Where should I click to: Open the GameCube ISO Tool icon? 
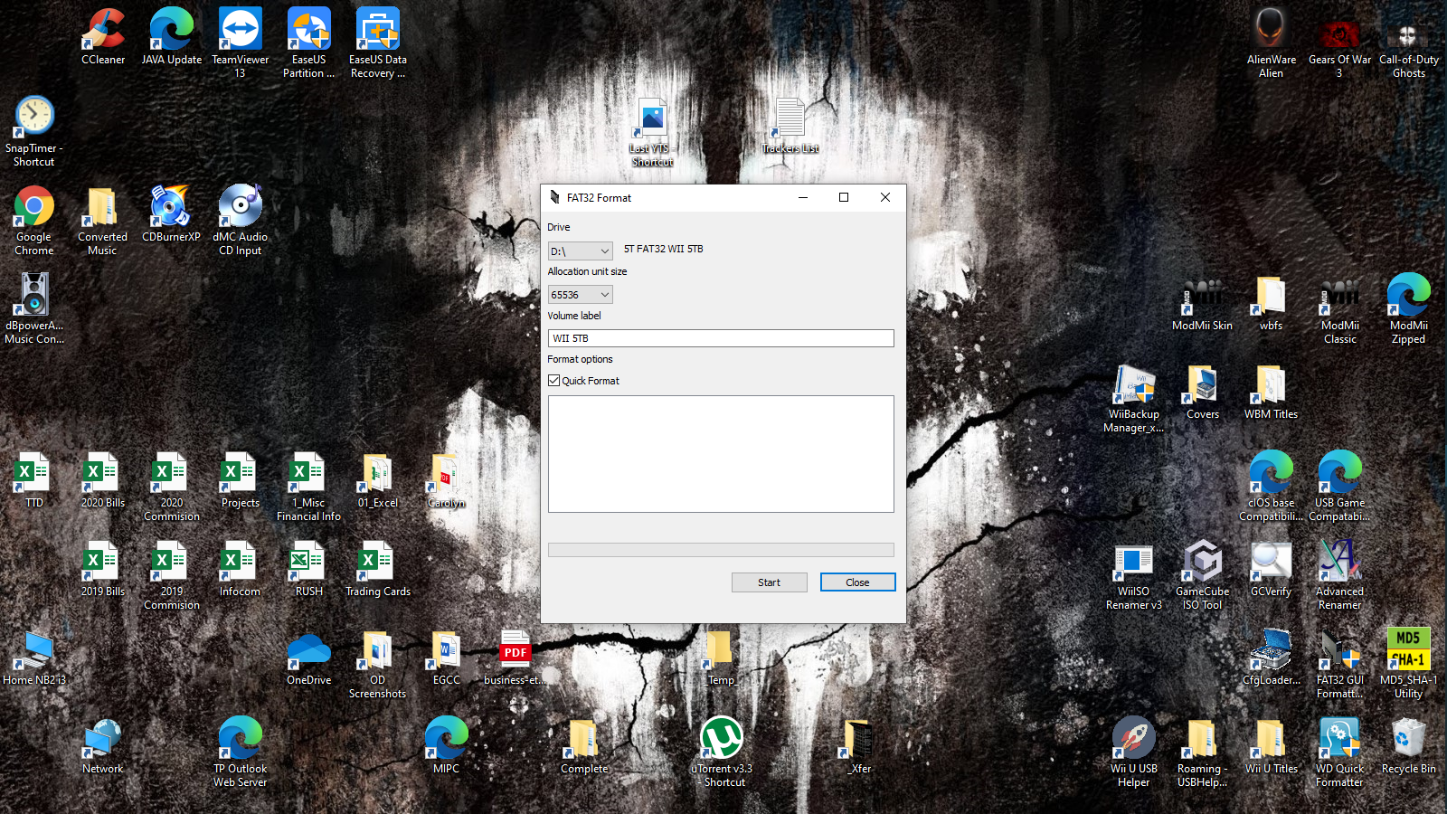pos(1203,561)
